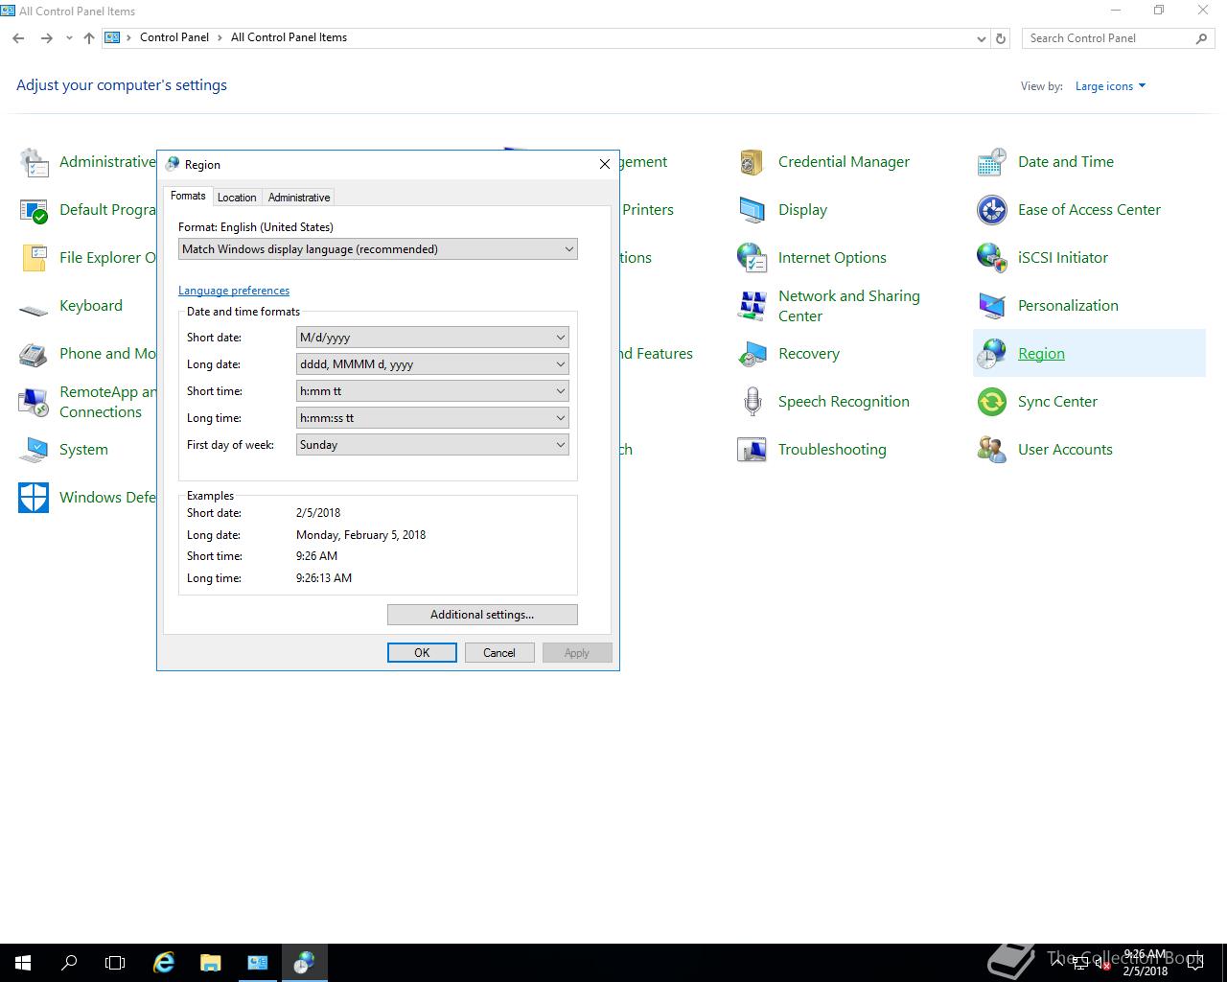Refresh the Control Panel view
The width and height of the screenshot is (1227, 982).
[1001, 38]
